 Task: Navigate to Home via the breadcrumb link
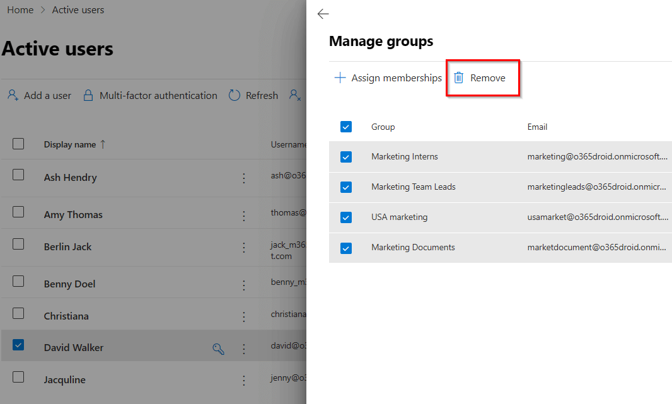[19, 9]
